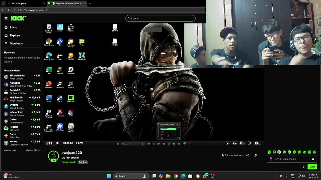Jump to LIVE in the player
This screenshot has width=321, height=180.
coord(79,143)
